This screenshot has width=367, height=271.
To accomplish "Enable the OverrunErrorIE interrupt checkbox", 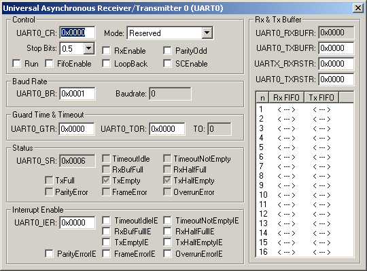I will click(x=167, y=254).
